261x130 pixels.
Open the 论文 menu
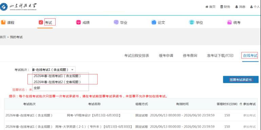[x=161, y=23]
